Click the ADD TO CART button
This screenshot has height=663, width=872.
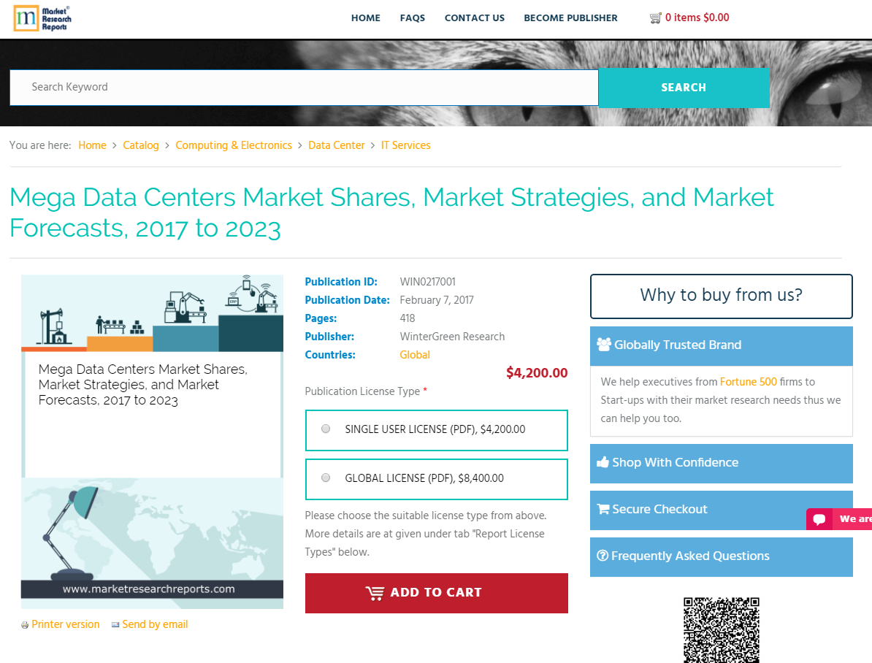point(436,593)
